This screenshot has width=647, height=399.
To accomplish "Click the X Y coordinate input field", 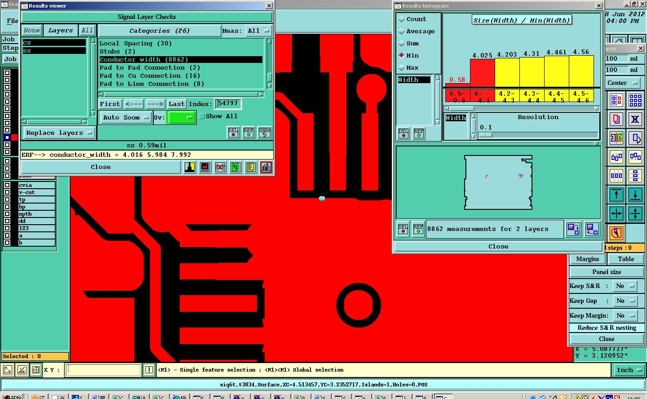I will coord(103,370).
